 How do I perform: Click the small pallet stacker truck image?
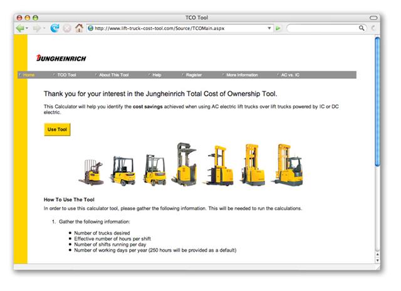tap(91, 172)
